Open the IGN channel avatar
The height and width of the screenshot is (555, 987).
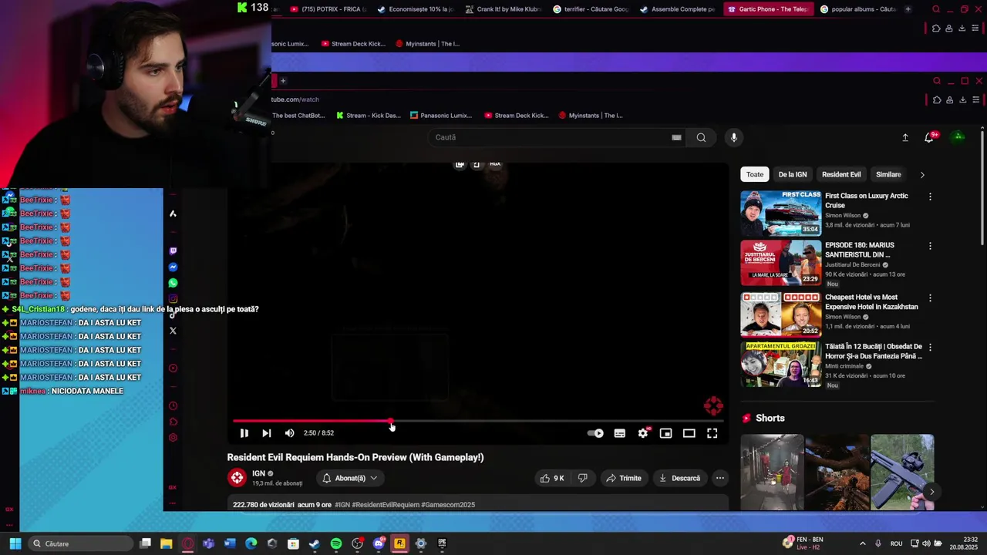[237, 478]
